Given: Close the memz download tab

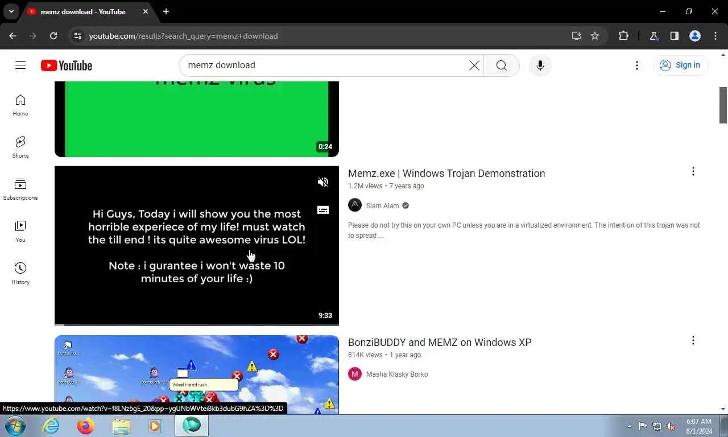Looking at the screenshot, I should click(146, 11).
